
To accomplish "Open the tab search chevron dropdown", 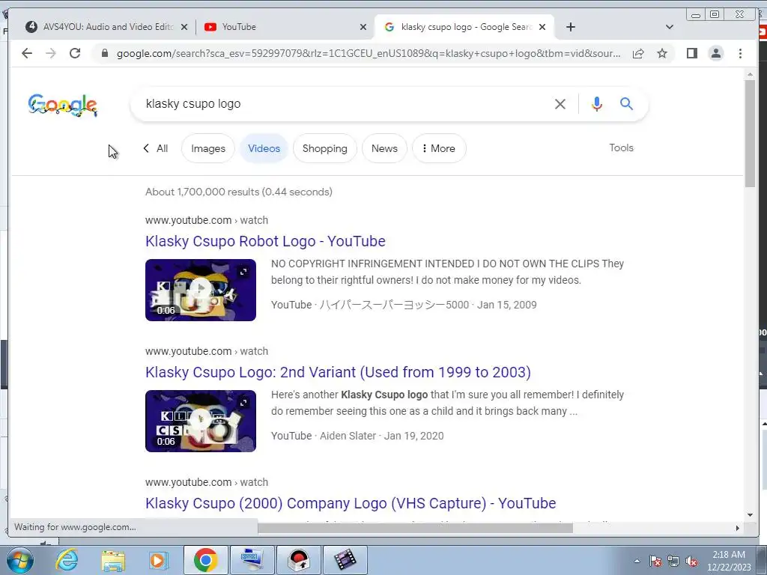I will (x=670, y=27).
